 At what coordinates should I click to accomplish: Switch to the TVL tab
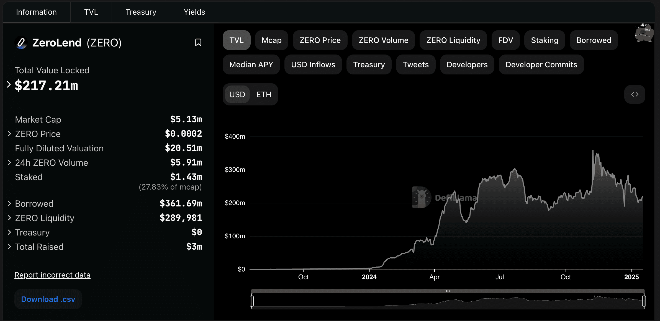pos(91,12)
